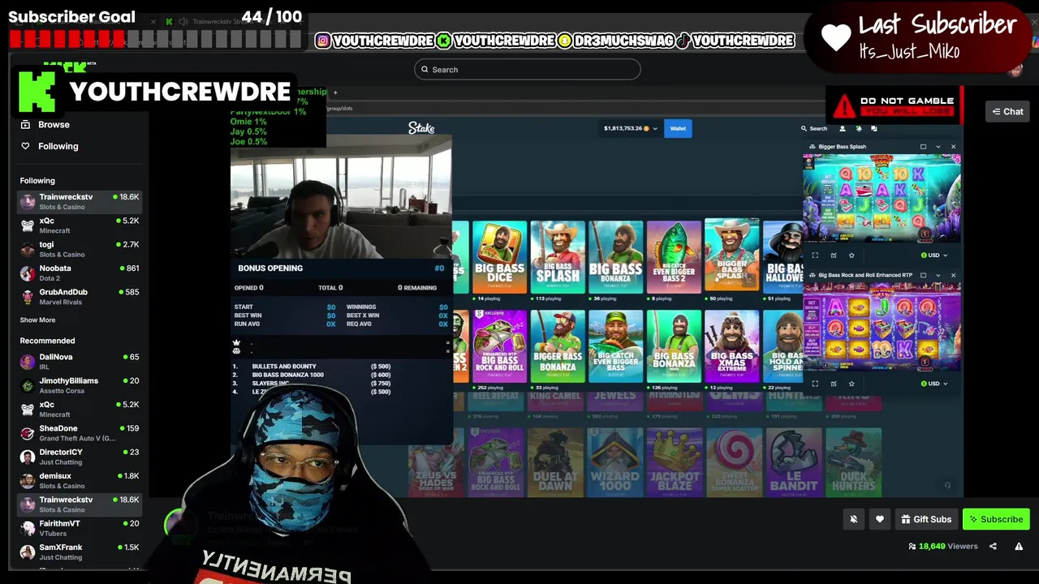Viewport: 1039px width, 584px height.
Task: Open Stake user profile icon
Action: click(842, 128)
